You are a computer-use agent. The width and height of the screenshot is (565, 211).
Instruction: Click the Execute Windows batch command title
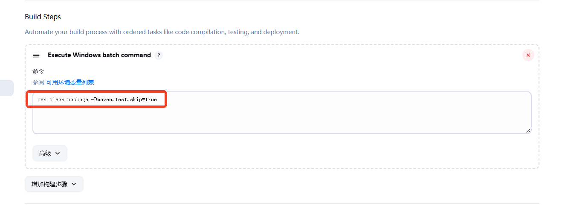pos(99,55)
